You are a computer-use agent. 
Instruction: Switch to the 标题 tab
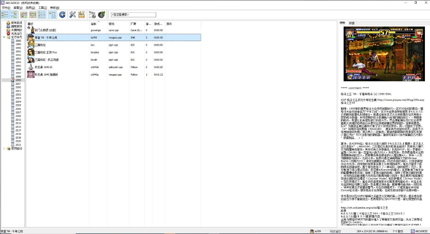click(x=352, y=23)
